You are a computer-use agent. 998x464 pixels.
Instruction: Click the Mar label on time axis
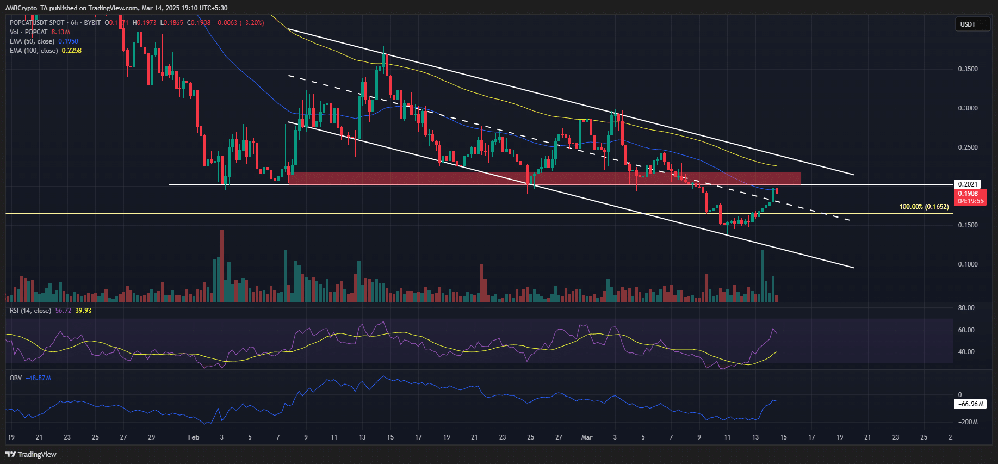coord(587,437)
